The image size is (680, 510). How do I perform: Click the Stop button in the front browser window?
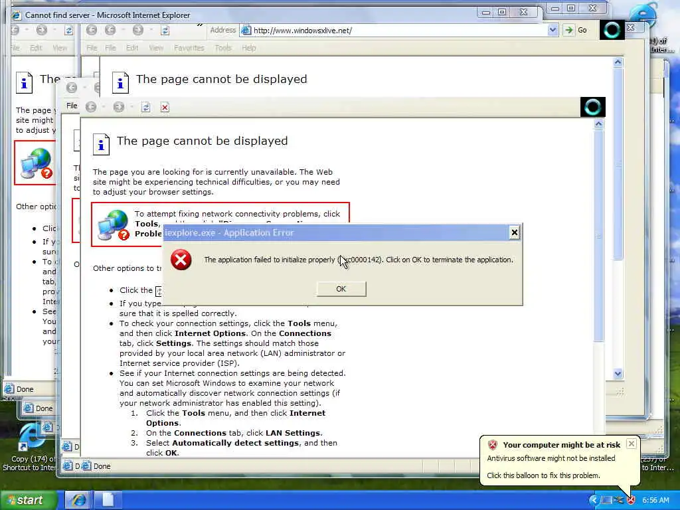tap(165, 108)
